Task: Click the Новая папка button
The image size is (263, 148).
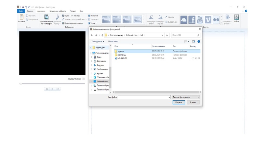Action: 113,41
